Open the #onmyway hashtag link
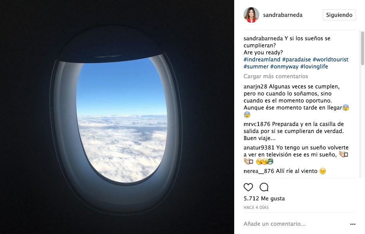 (284, 67)
